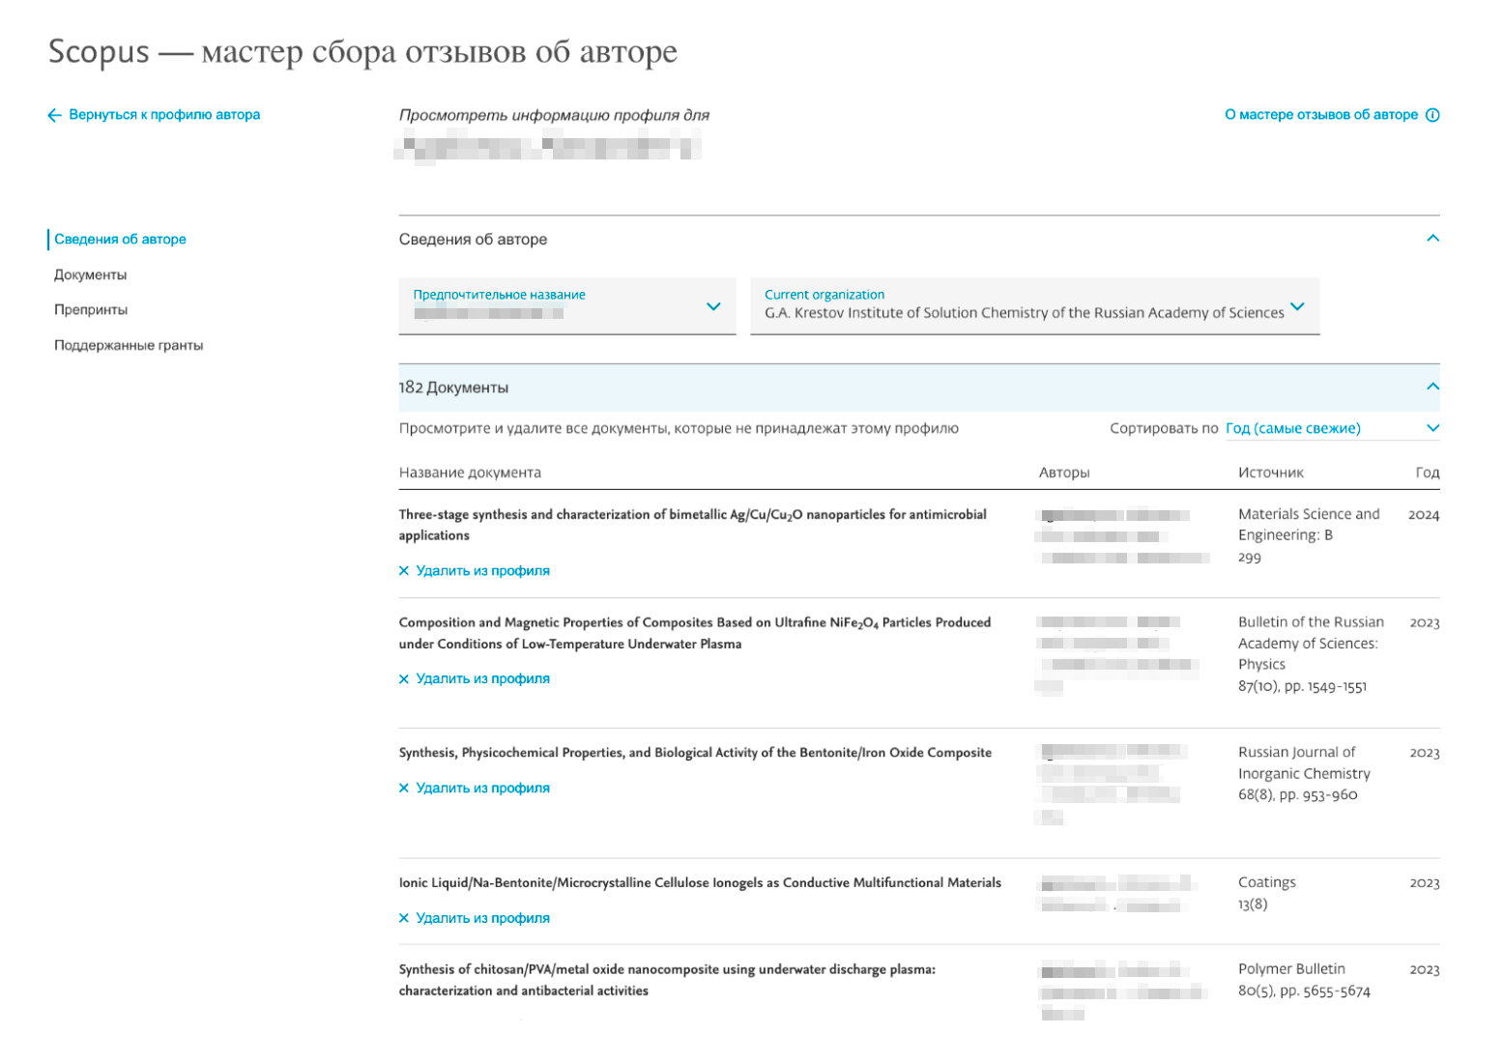Viewport: 1504px width, 1063px height.
Task: Click Удалить из профиля under NiFe2O4 composites
Action: click(x=482, y=679)
